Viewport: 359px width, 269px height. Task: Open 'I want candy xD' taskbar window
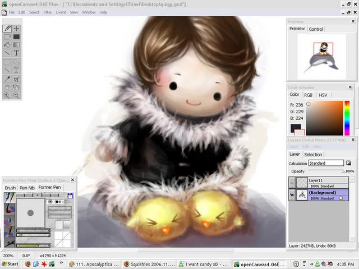204,264
